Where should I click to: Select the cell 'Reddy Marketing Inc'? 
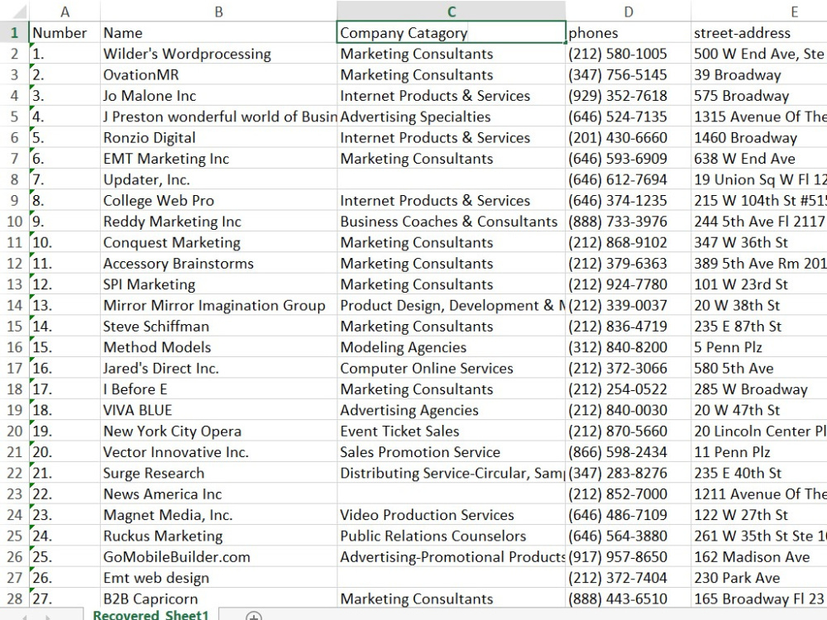[218, 222]
